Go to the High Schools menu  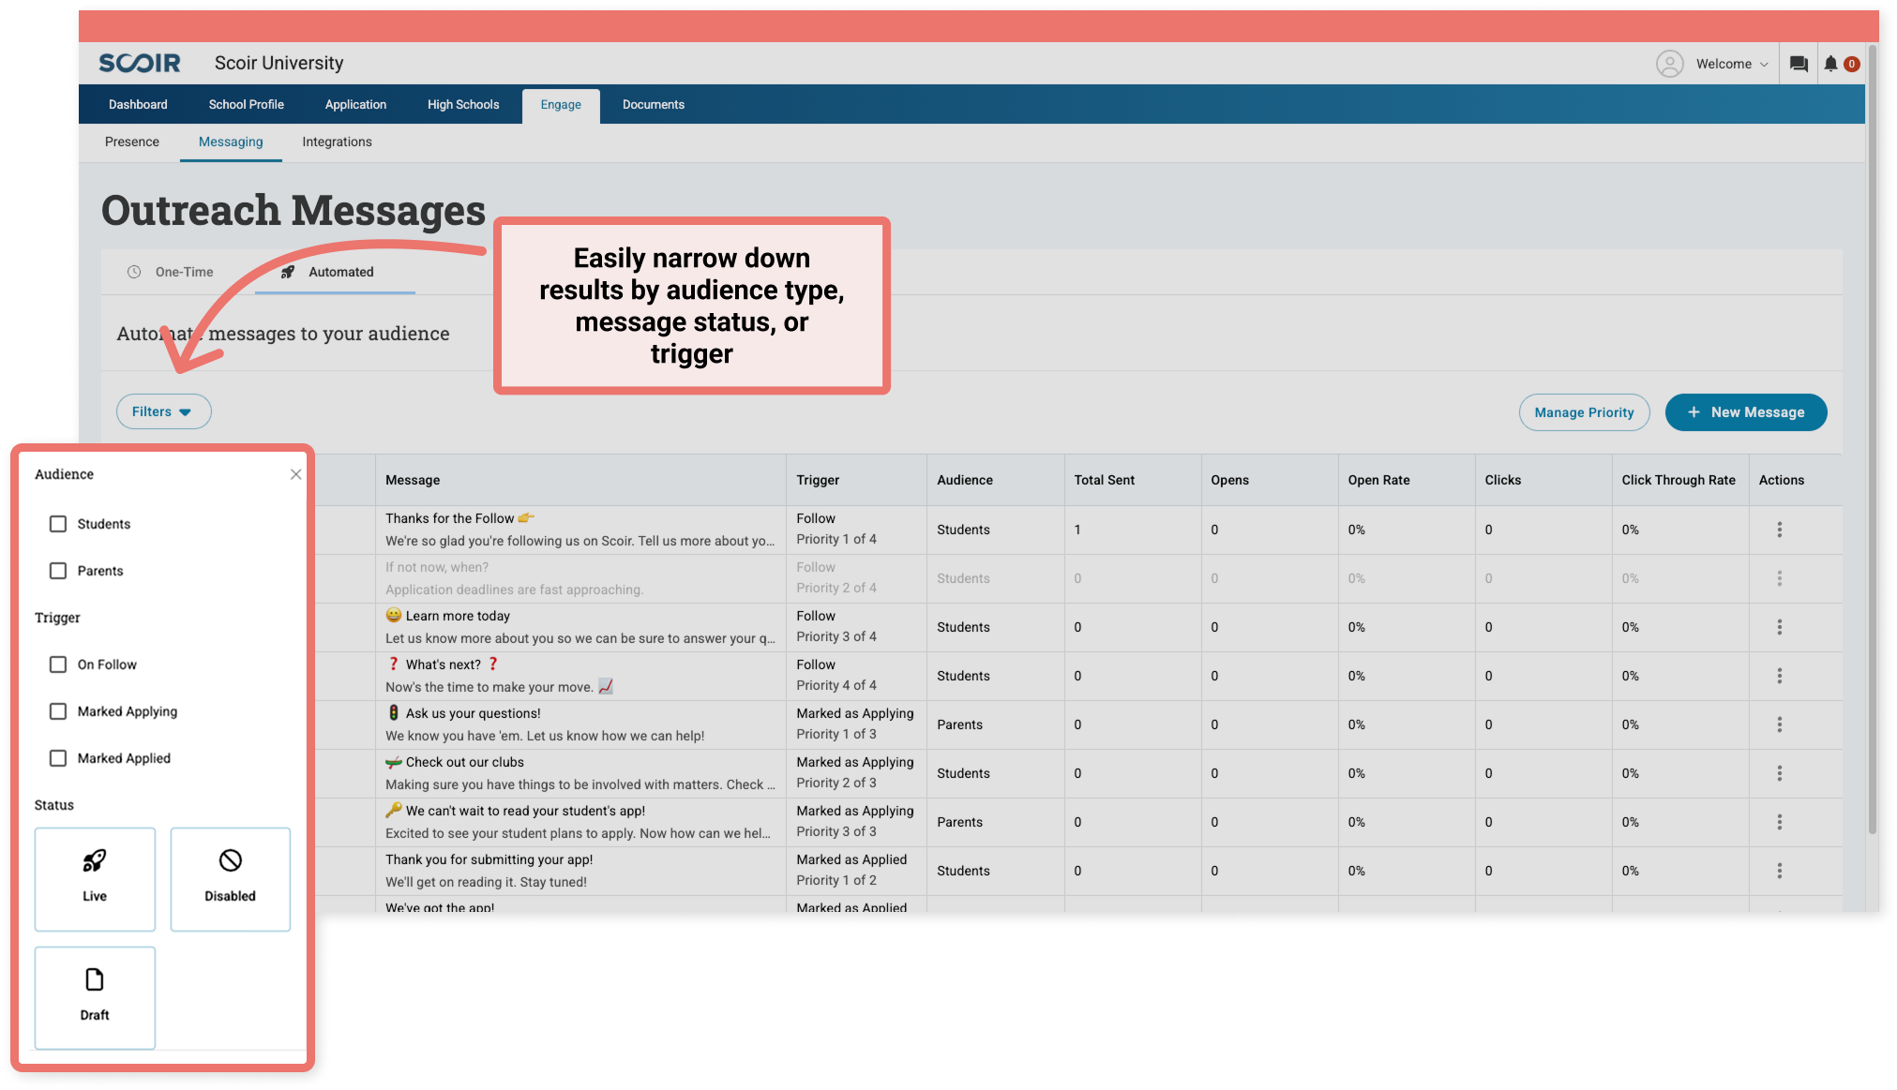coord(463,104)
